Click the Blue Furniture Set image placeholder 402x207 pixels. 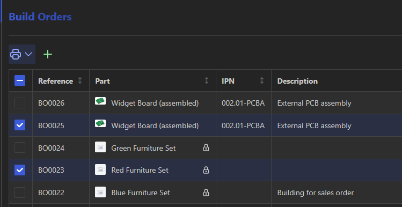100,192
